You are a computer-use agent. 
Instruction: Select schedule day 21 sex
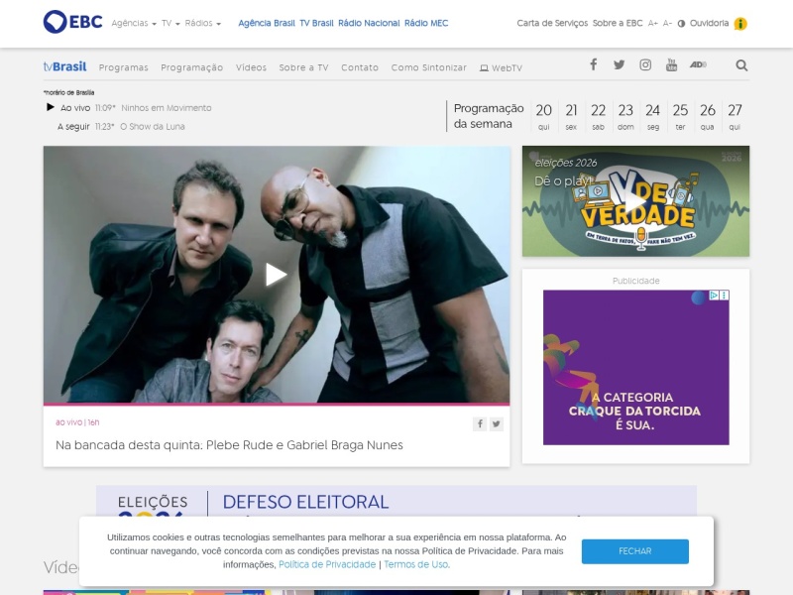571,117
